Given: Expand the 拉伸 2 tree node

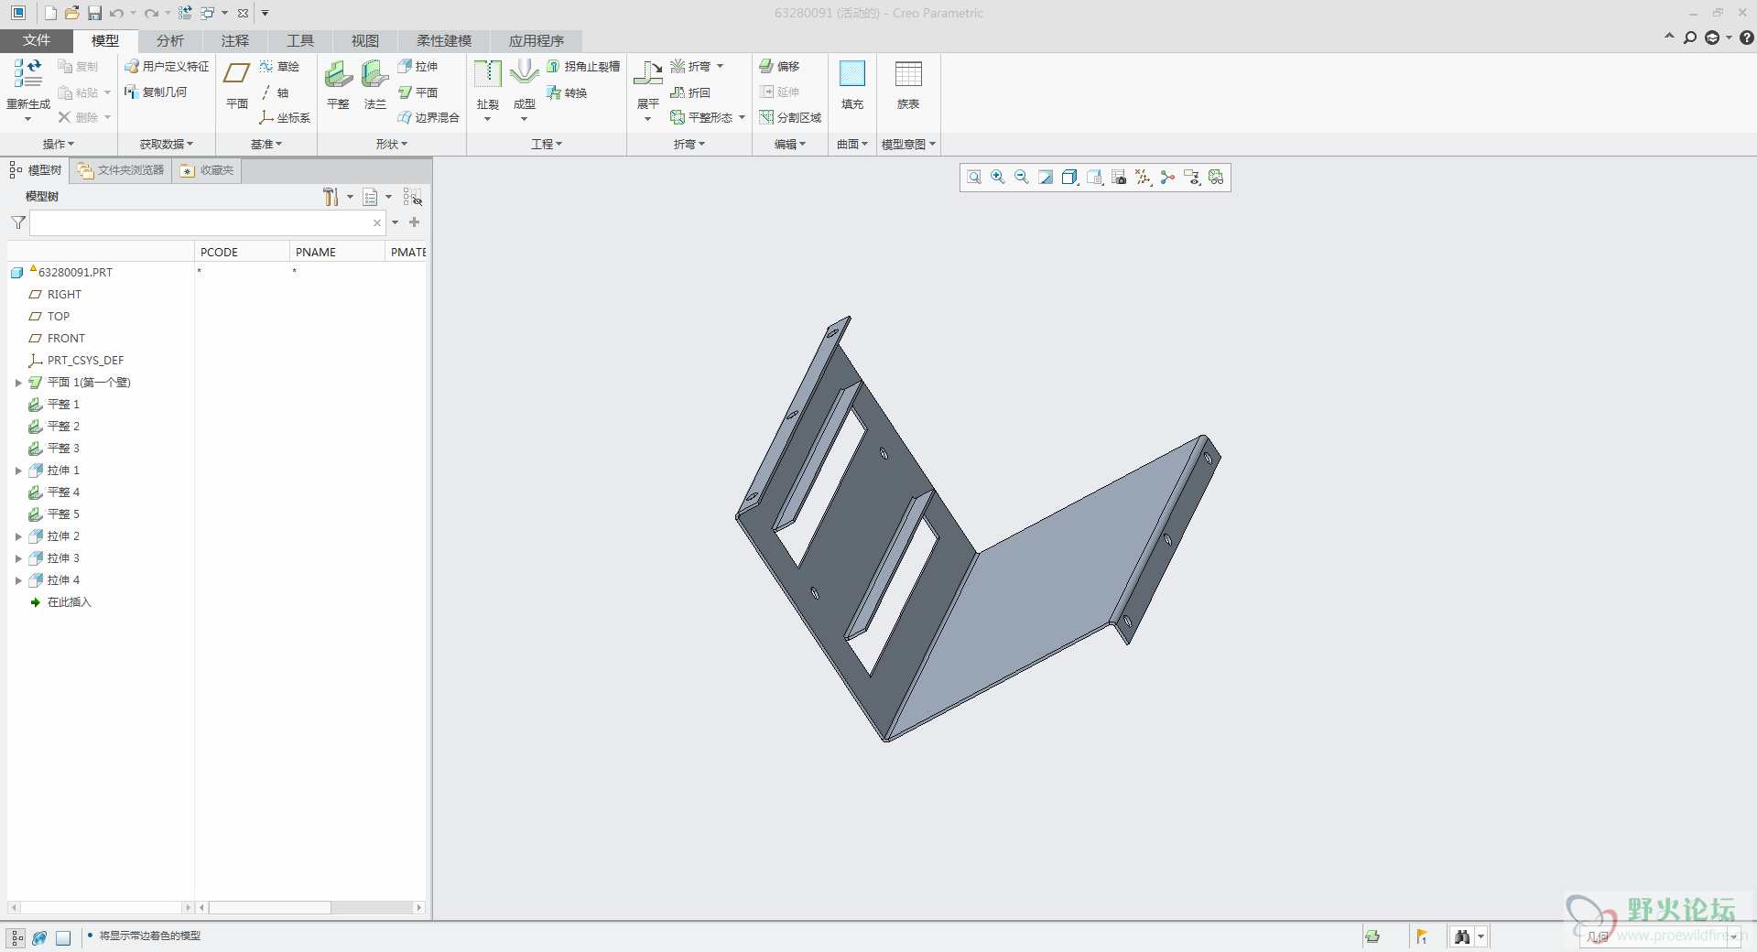Looking at the screenshot, I should (x=18, y=536).
